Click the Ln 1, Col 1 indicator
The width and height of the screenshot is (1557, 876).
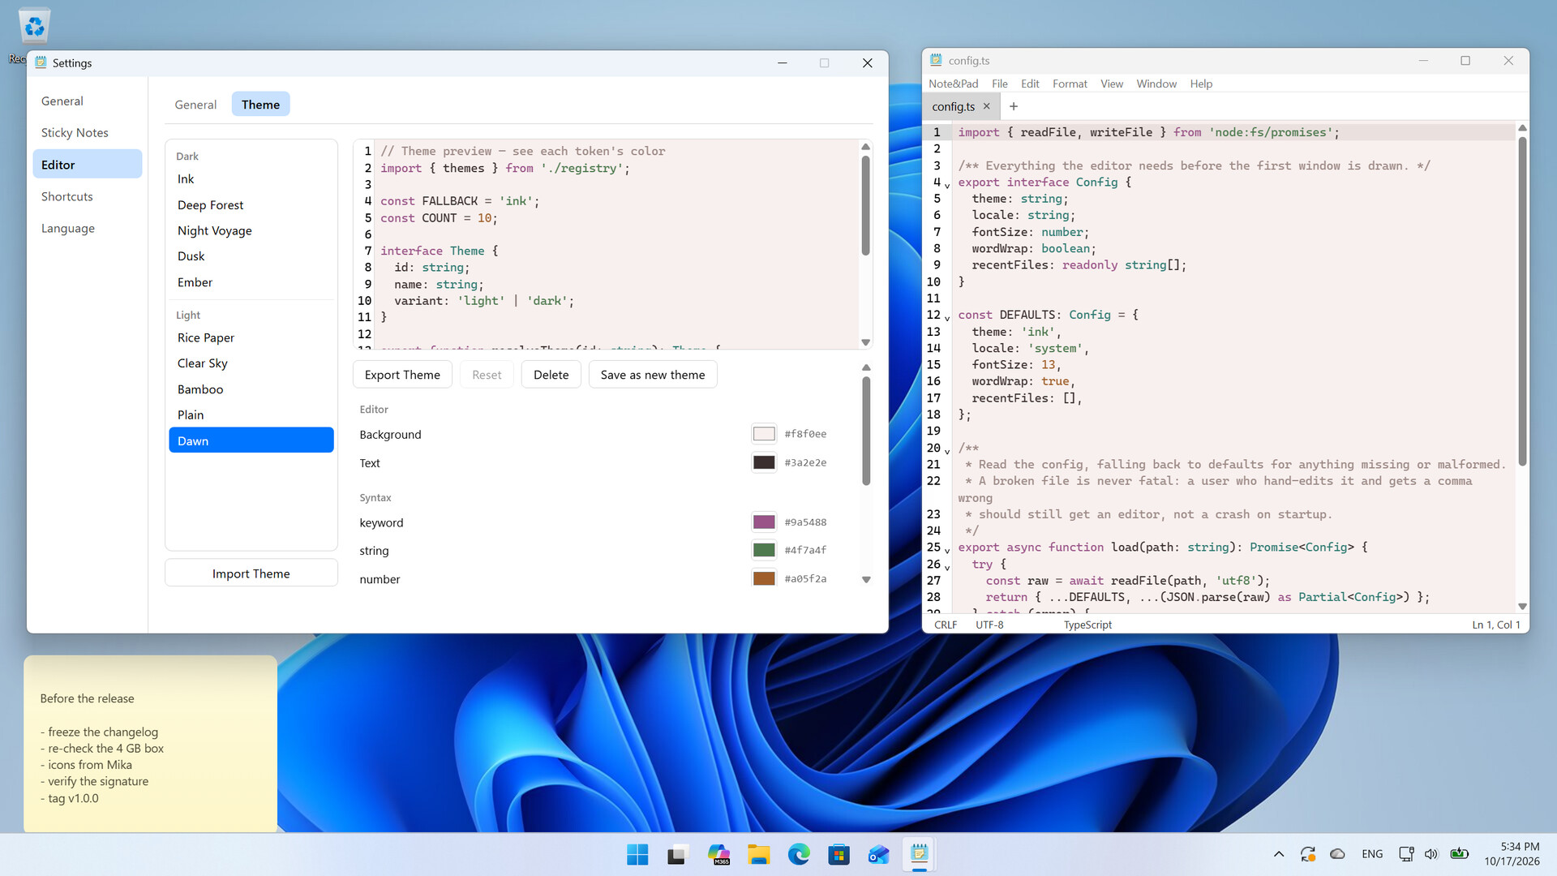pos(1496,625)
